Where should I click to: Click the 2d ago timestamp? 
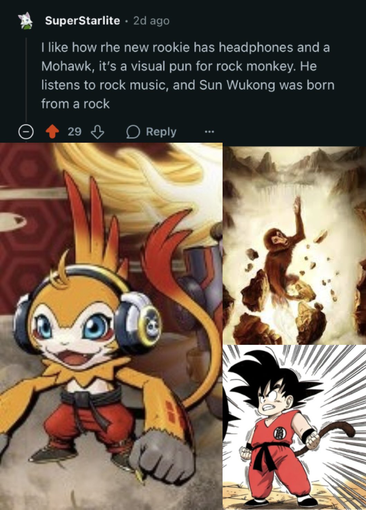tap(151, 21)
